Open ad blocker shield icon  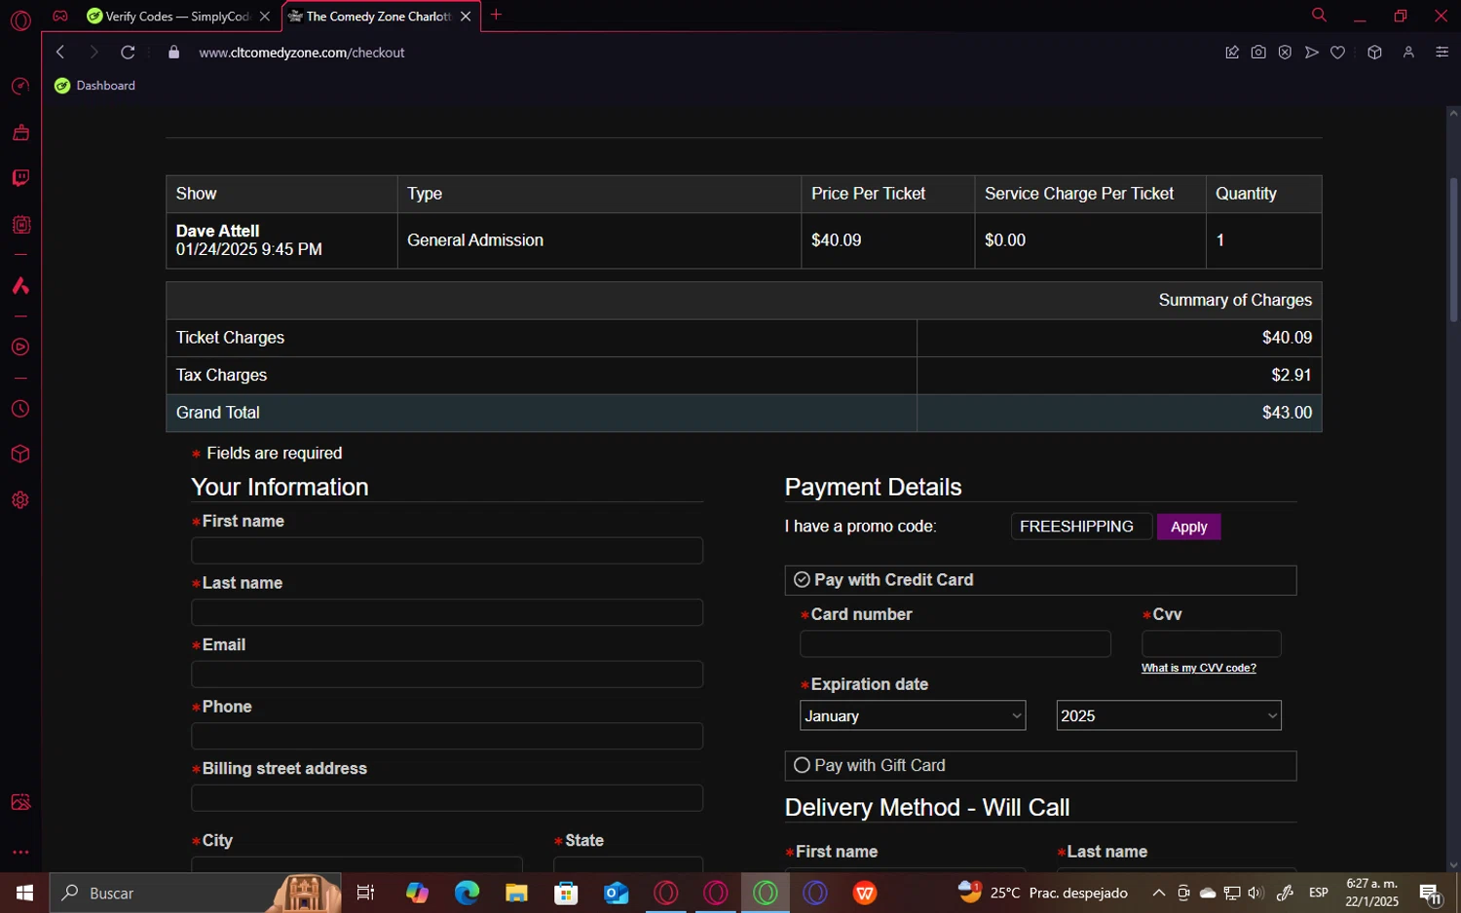tap(1285, 53)
